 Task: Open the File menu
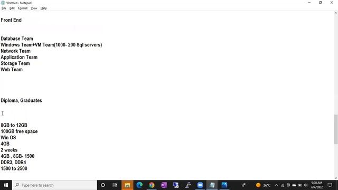click(4, 8)
